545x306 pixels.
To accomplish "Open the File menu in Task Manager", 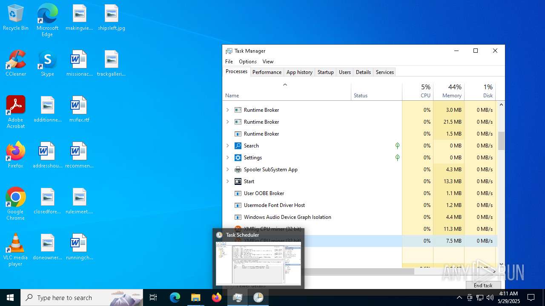I will click(229, 62).
